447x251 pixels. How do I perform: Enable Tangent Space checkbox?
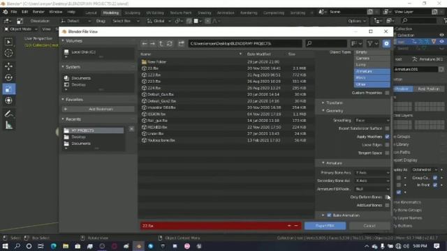pos(387,153)
